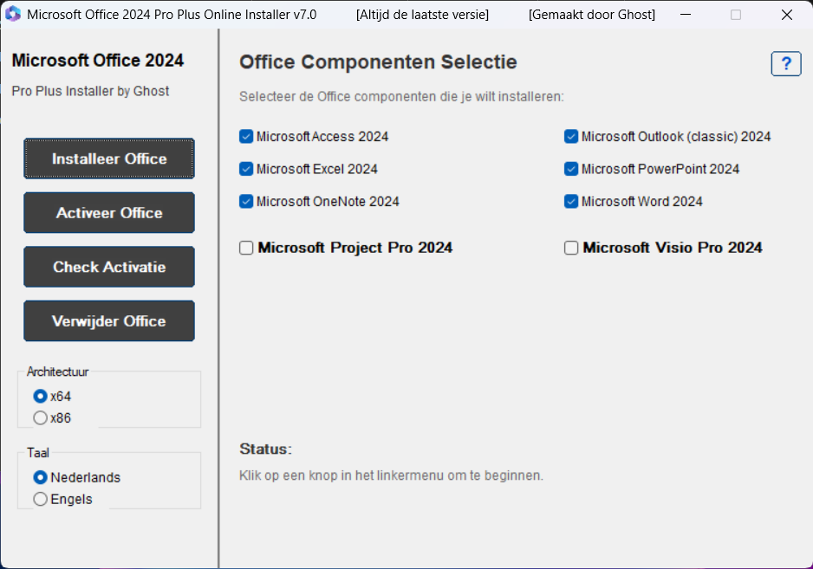Click the 'Pro Plus Installer by Ghost' subtitle
The height and width of the screenshot is (569, 813).
[90, 91]
